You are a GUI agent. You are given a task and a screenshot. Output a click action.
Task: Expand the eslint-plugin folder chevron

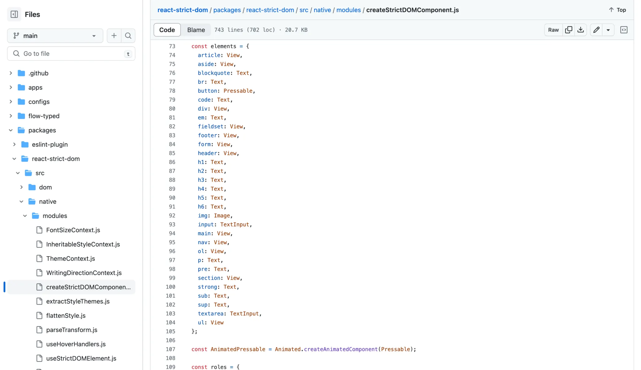point(14,144)
